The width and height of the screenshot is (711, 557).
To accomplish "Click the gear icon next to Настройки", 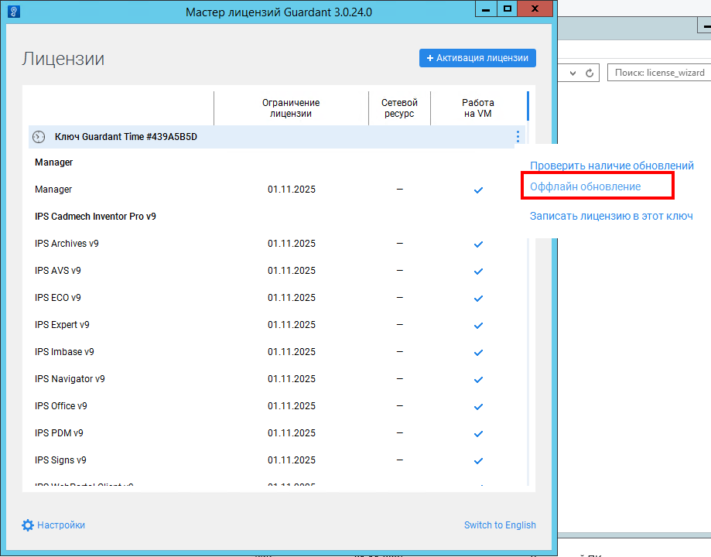I will (28, 525).
